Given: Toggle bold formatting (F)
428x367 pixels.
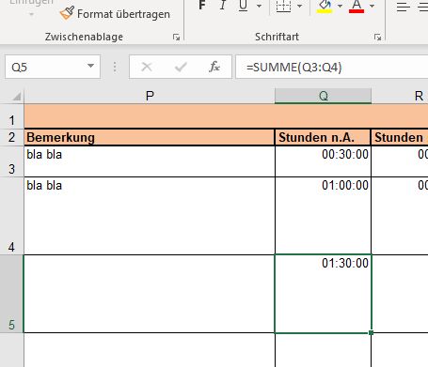Looking at the screenshot, I should click(202, 6).
